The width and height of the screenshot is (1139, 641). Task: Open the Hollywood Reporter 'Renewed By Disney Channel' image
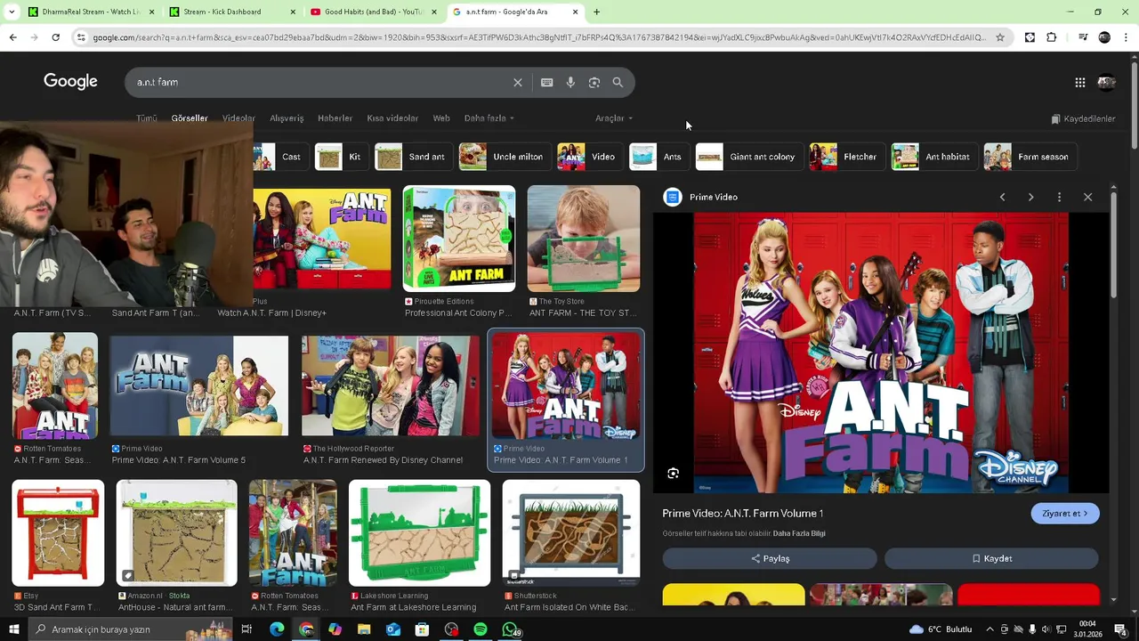point(391,385)
